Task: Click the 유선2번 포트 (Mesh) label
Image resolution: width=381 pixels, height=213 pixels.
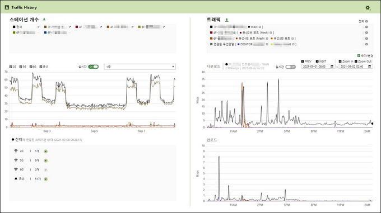Action: pos(255,33)
